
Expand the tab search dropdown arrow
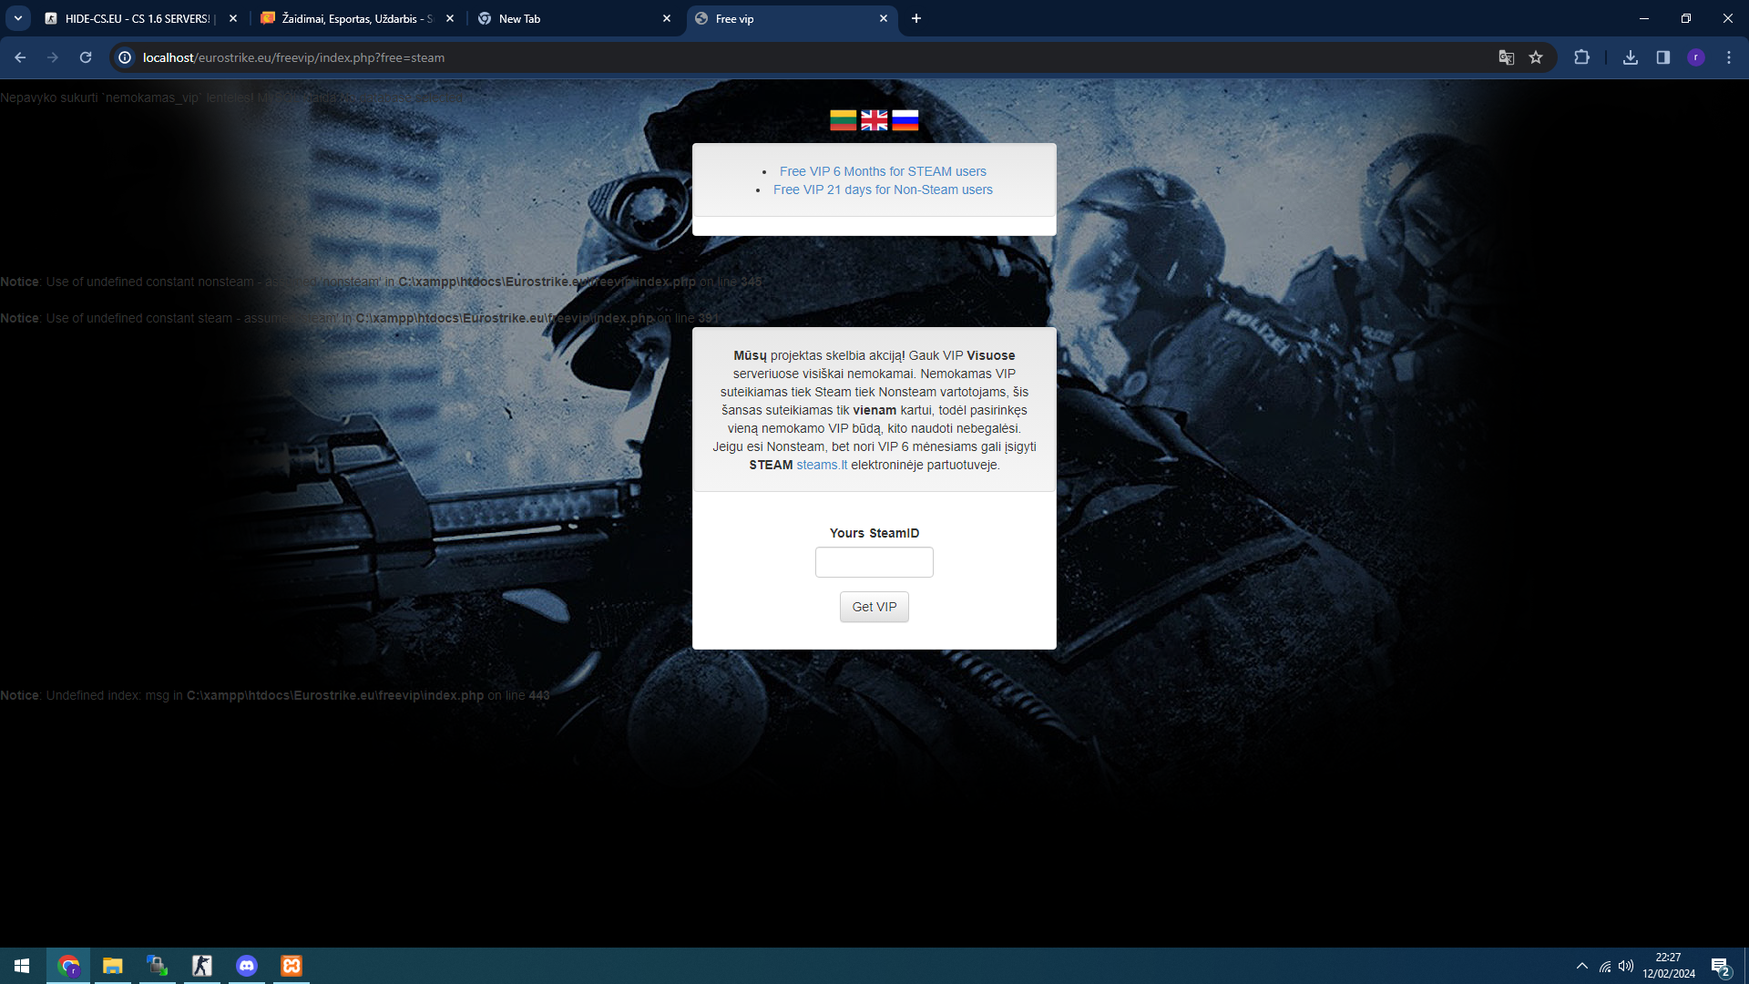(17, 18)
